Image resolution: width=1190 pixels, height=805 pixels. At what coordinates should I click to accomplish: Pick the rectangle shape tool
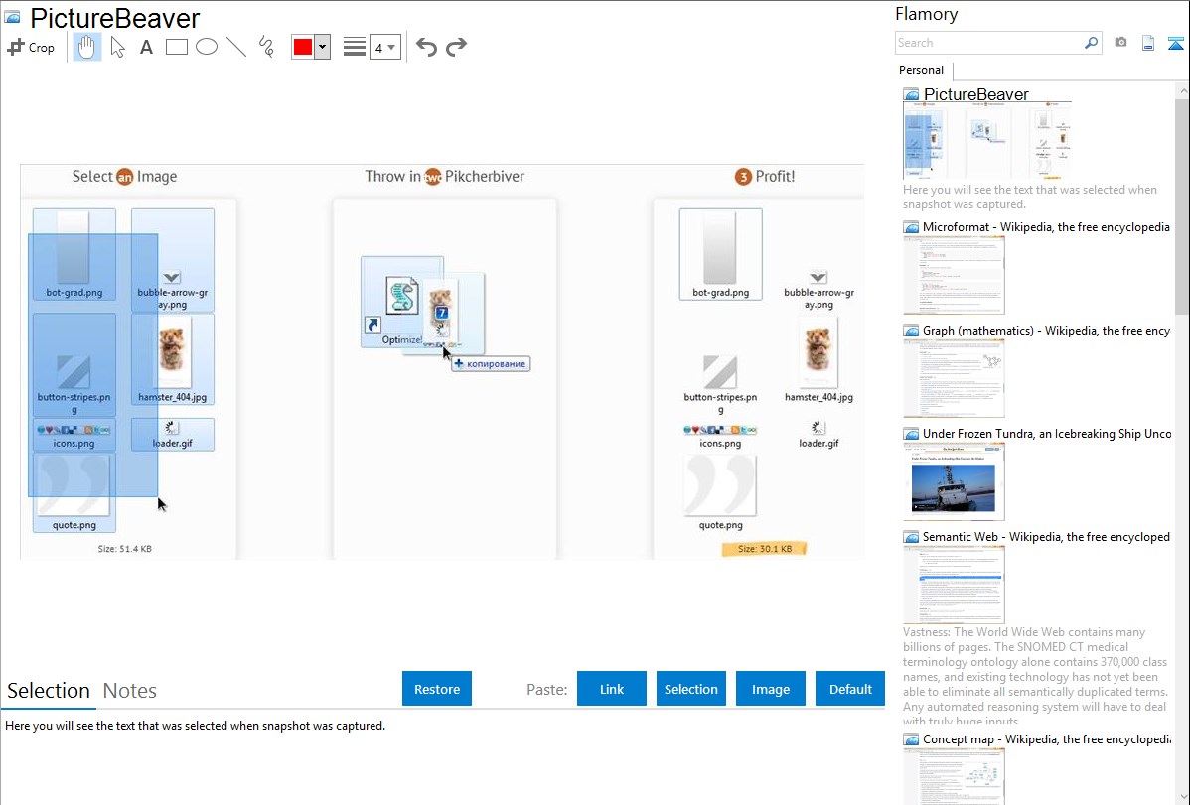(176, 47)
